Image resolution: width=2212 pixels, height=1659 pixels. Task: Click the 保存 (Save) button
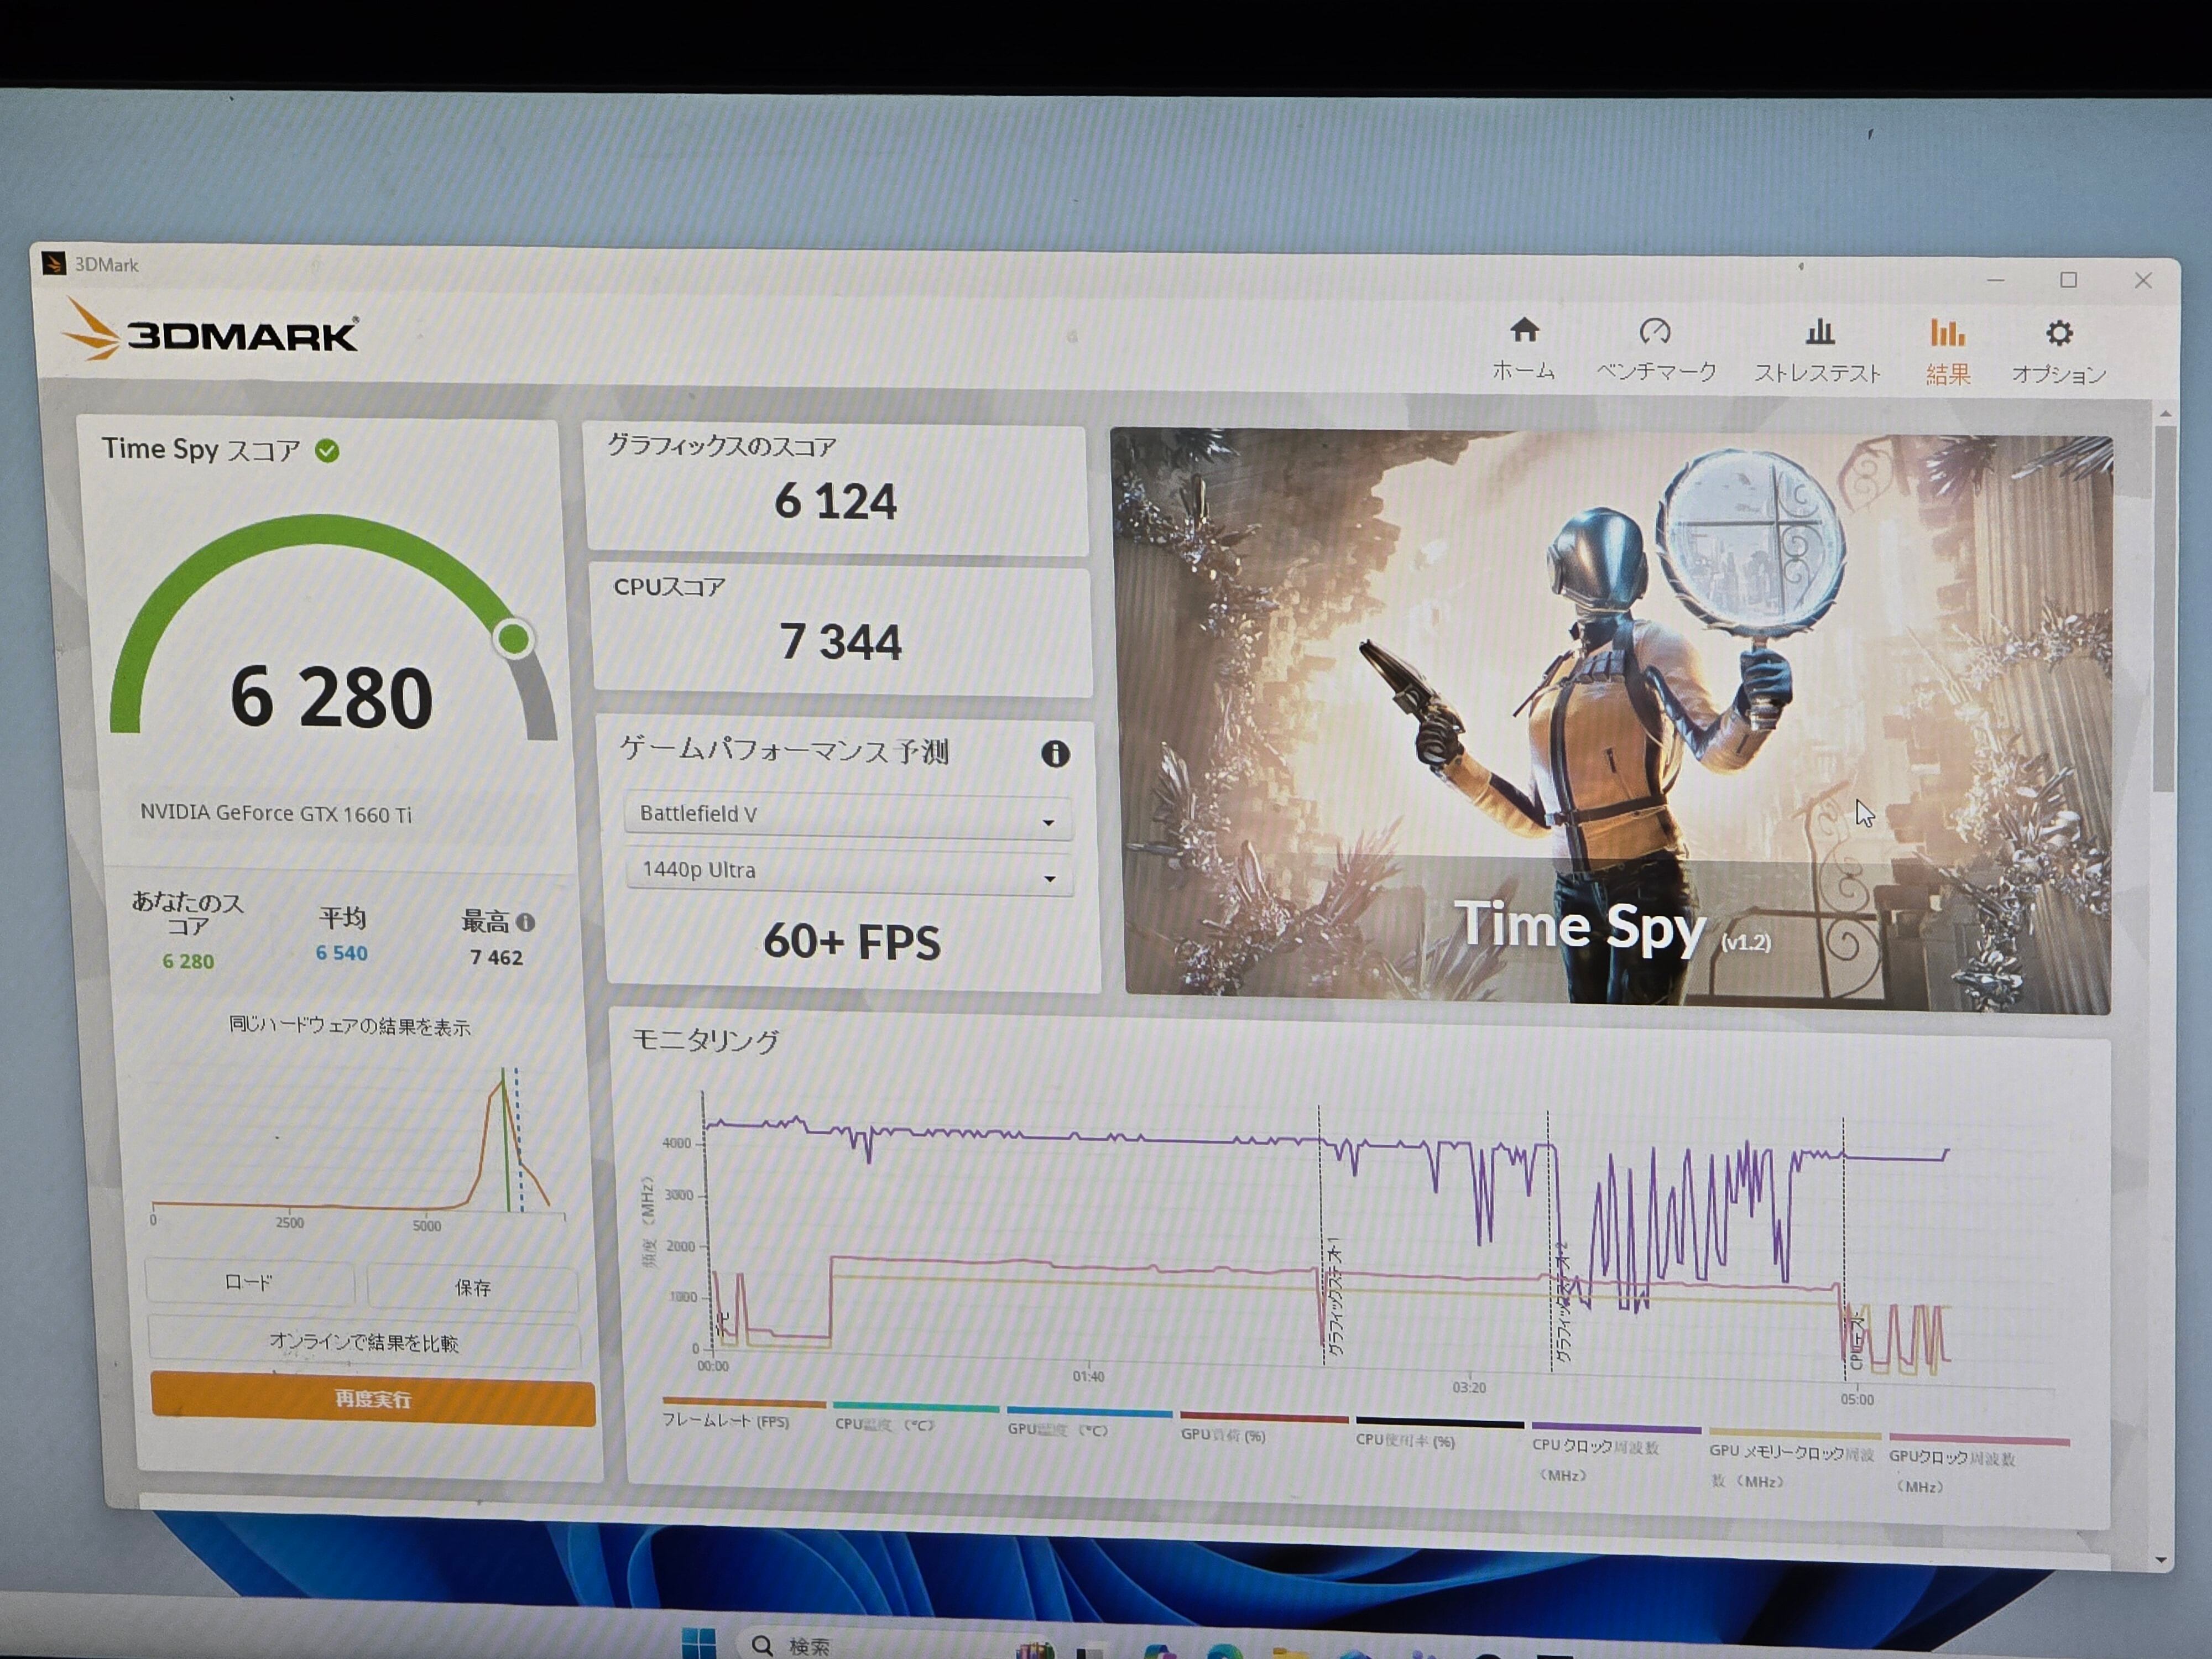[472, 1287]
